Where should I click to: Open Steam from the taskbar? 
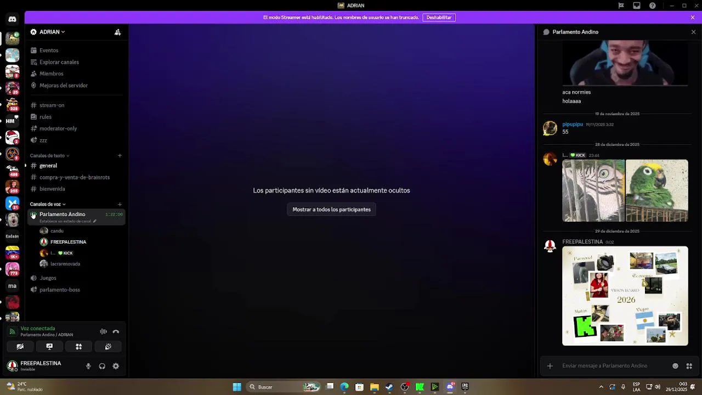pos(389,387)
